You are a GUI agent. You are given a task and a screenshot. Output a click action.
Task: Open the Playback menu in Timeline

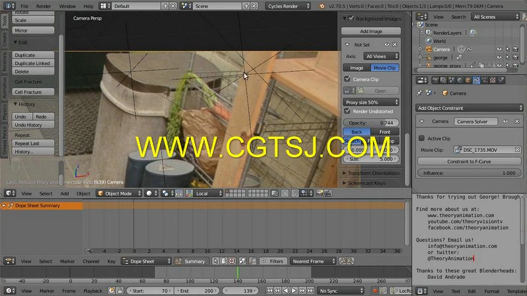(x=93, y=291)
